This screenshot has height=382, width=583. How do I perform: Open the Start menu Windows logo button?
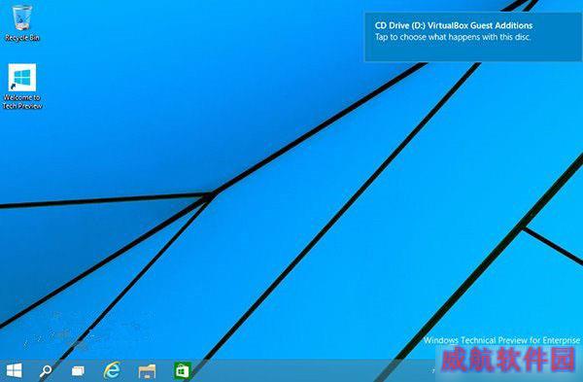(x=15, y=370)
